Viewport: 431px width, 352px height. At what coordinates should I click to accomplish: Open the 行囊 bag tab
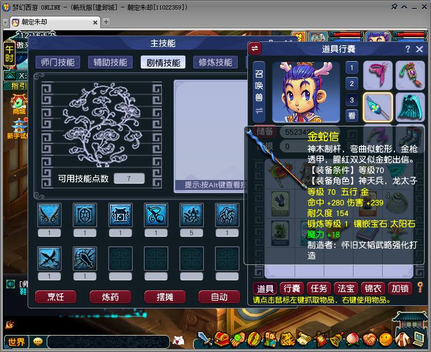[x=292, y=288]
